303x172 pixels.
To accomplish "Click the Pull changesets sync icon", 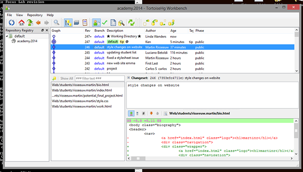I will (x=154, y=23).
